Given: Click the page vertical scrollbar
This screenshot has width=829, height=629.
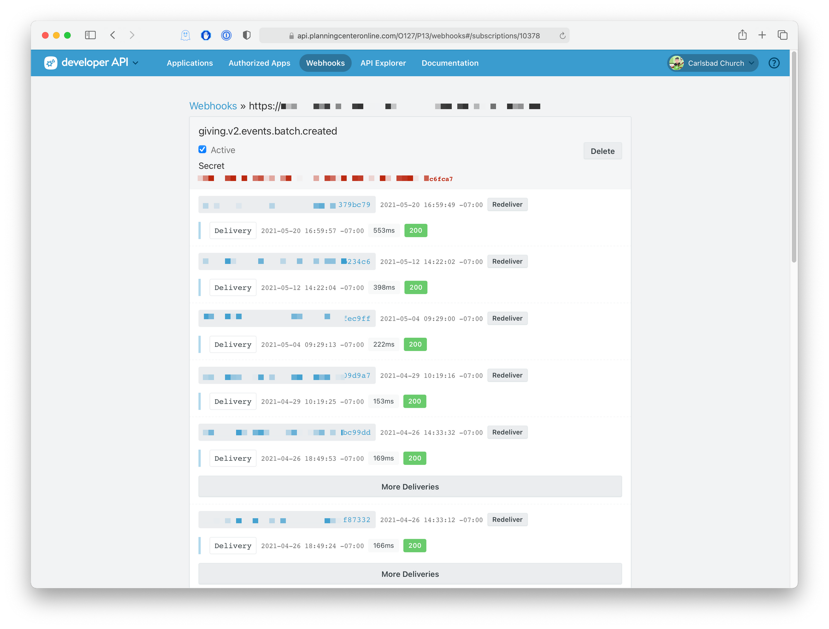Looking at the screenshot, I should [794, 157].
